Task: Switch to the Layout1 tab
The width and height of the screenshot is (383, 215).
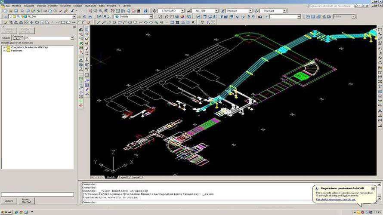Action: (x=124, y=177)
